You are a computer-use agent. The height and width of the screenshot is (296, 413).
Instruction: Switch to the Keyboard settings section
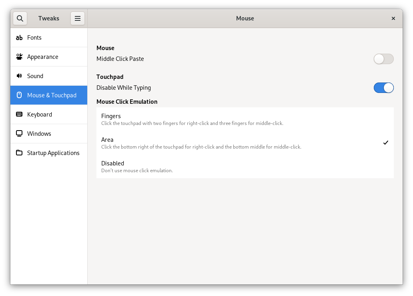(x=40, y=114)
